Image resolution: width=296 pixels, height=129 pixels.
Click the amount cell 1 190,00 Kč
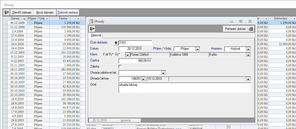coord(65,35)
